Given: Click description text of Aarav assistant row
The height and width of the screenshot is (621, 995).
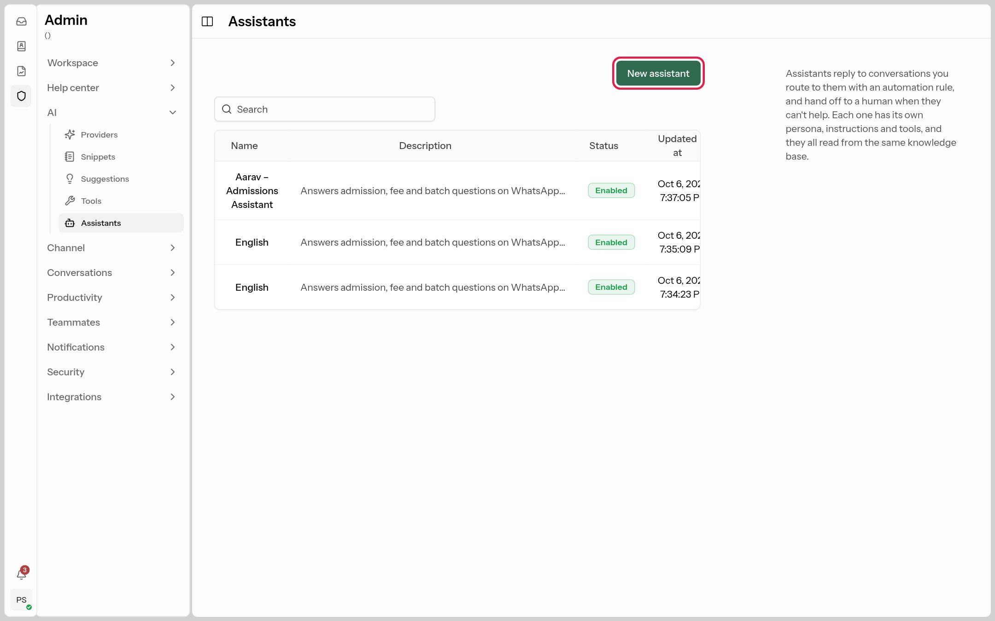Looking at the screenshot, I should click(x=433, y=190).
